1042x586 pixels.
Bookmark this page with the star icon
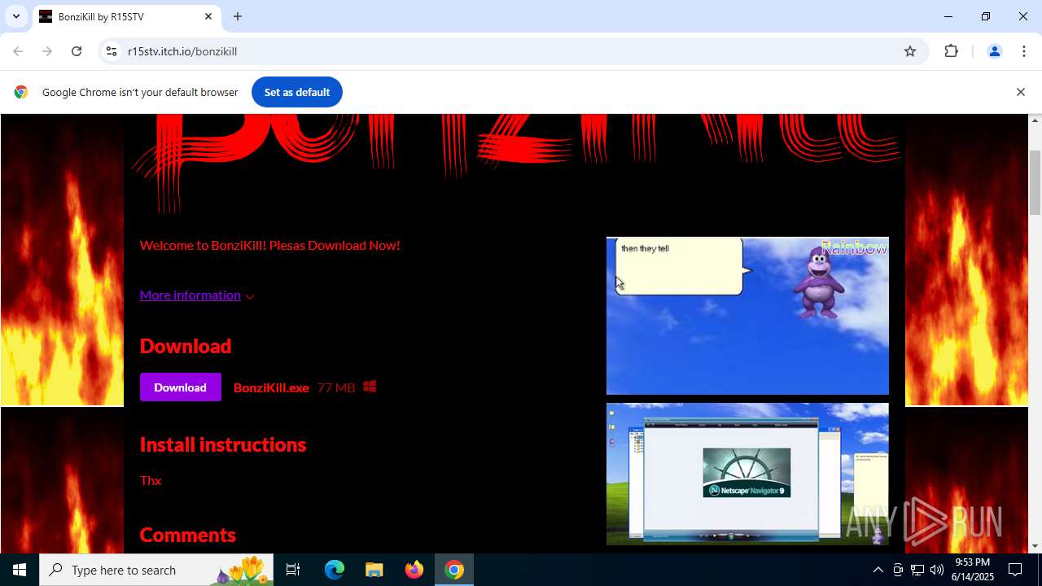coord(910,51)
